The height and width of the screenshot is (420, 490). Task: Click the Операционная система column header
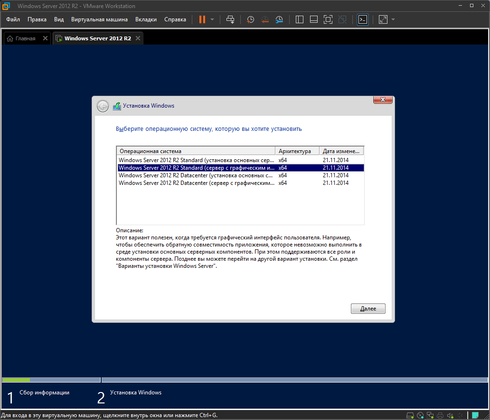(x=196, y=151)
